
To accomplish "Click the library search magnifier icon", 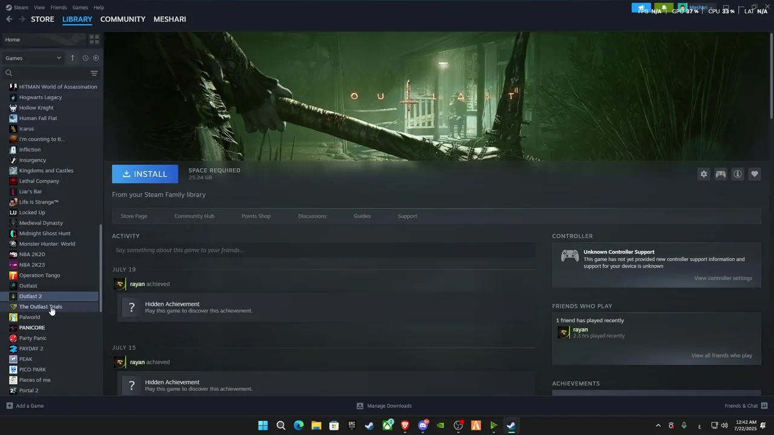I will tap(8, 73).
